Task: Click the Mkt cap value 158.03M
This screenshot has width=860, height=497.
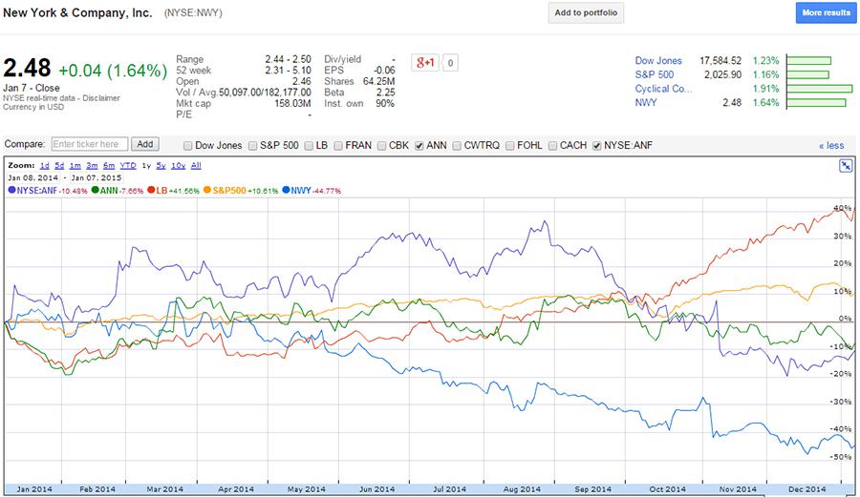Action: point(292,103)
